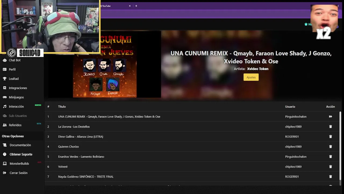Click the UNA CUNUMI album cover thumbnail
Image resolution: width=344 pixels, height=194 pixels.
pyautogui.click(x=105, y=64)
